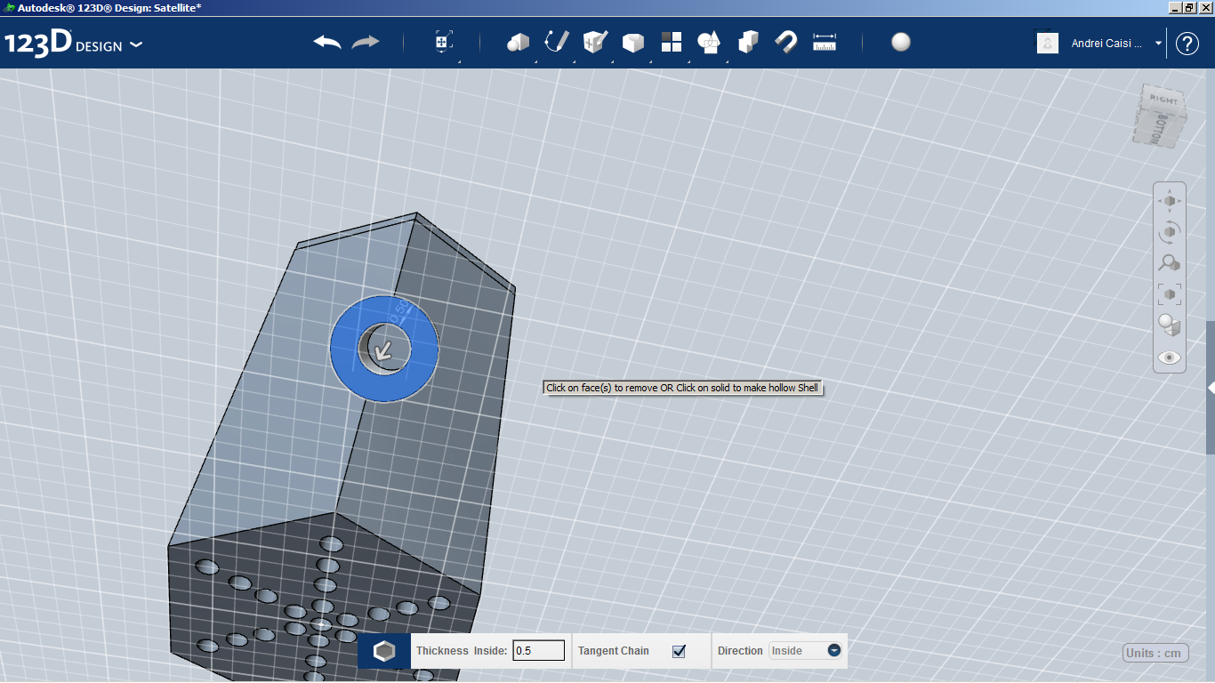Undo the last action
The height and width of the screenshot is (683, 1215).
327,42
